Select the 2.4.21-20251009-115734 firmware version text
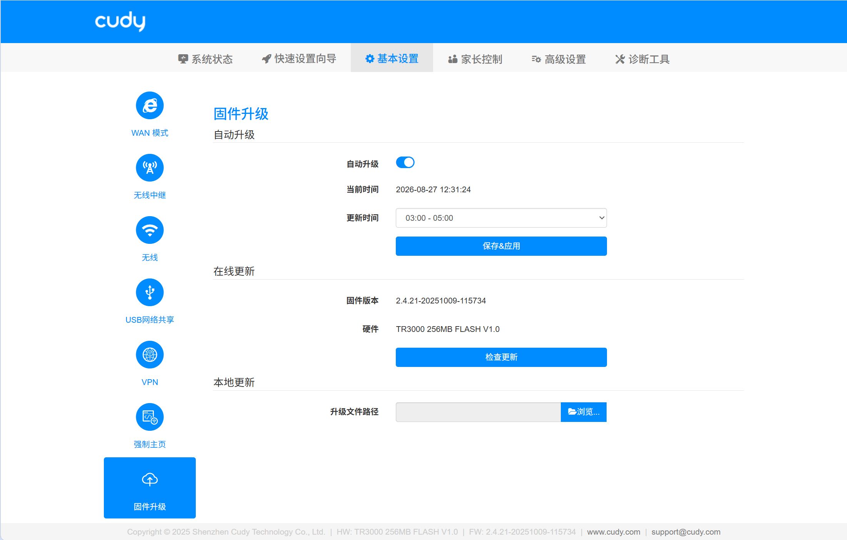Viewport: 847px width, 540px height. [x=441, y=301]
